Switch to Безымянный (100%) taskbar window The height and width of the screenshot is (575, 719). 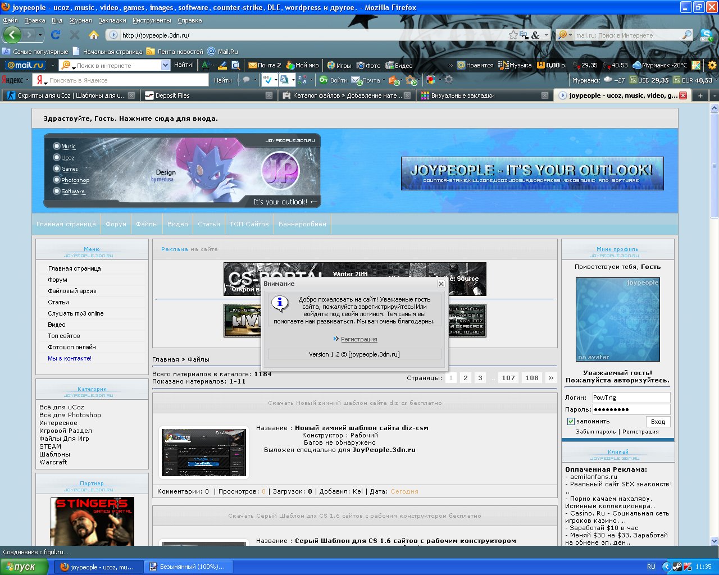(190, 567)
